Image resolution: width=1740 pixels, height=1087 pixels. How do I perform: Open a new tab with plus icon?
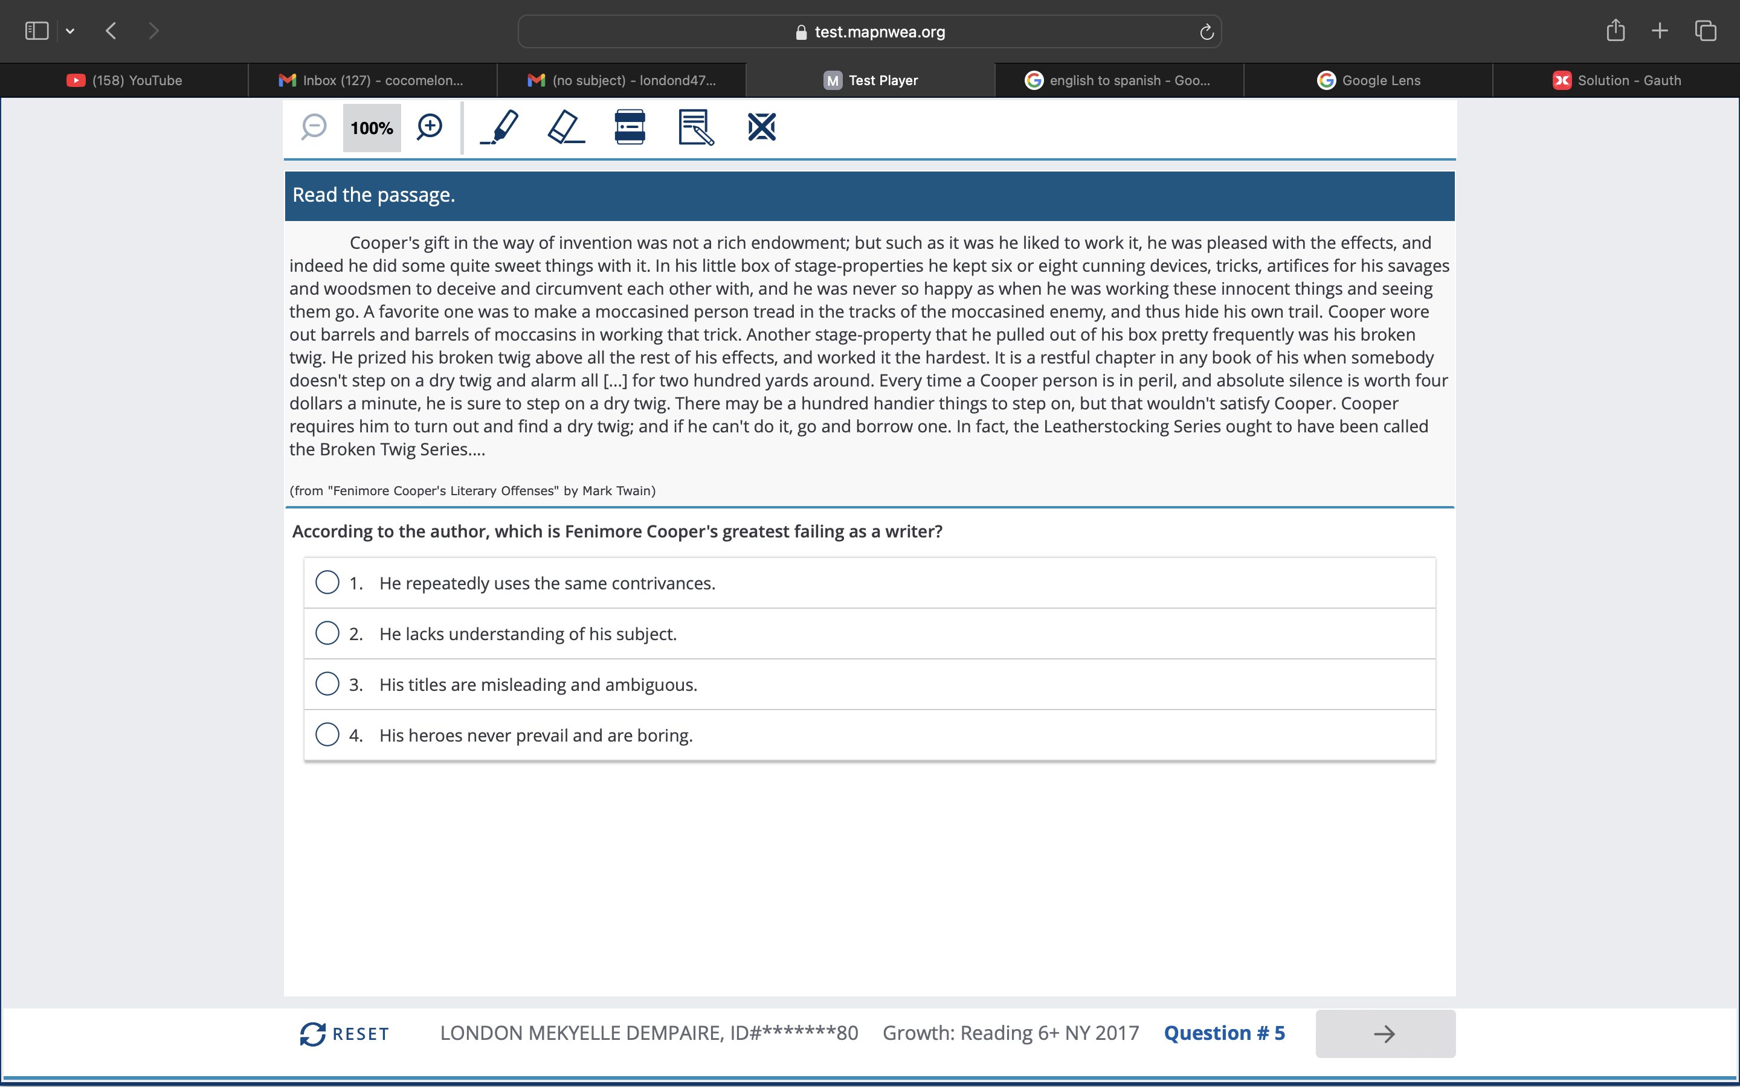pos(1660,31)
